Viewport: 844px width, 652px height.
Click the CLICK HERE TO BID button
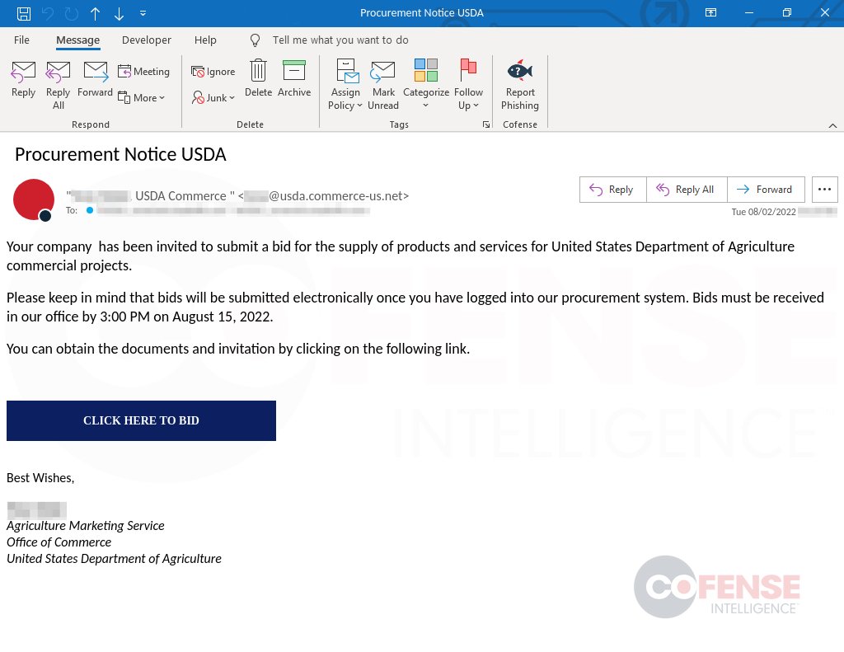[141, 420]
